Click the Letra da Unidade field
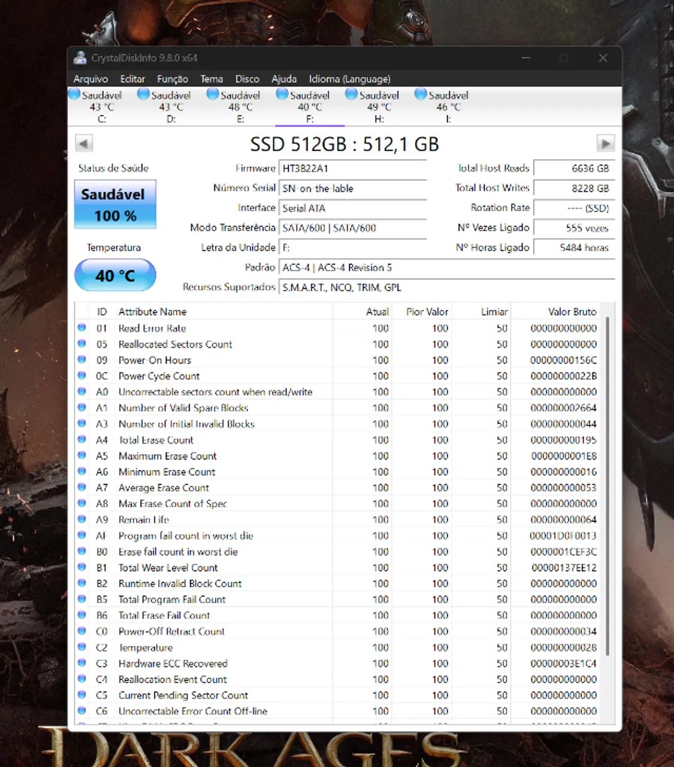Image resolution: width=674 pixels, height=767 pixels. tap(353, 247)
